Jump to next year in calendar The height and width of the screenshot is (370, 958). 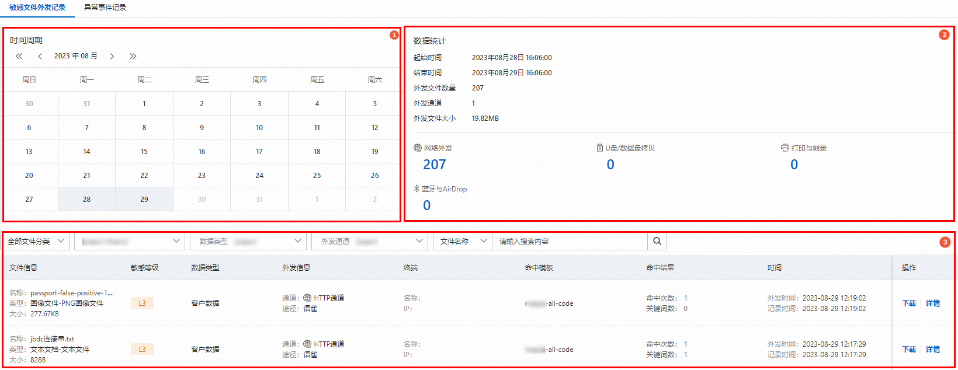coord(133,56)
